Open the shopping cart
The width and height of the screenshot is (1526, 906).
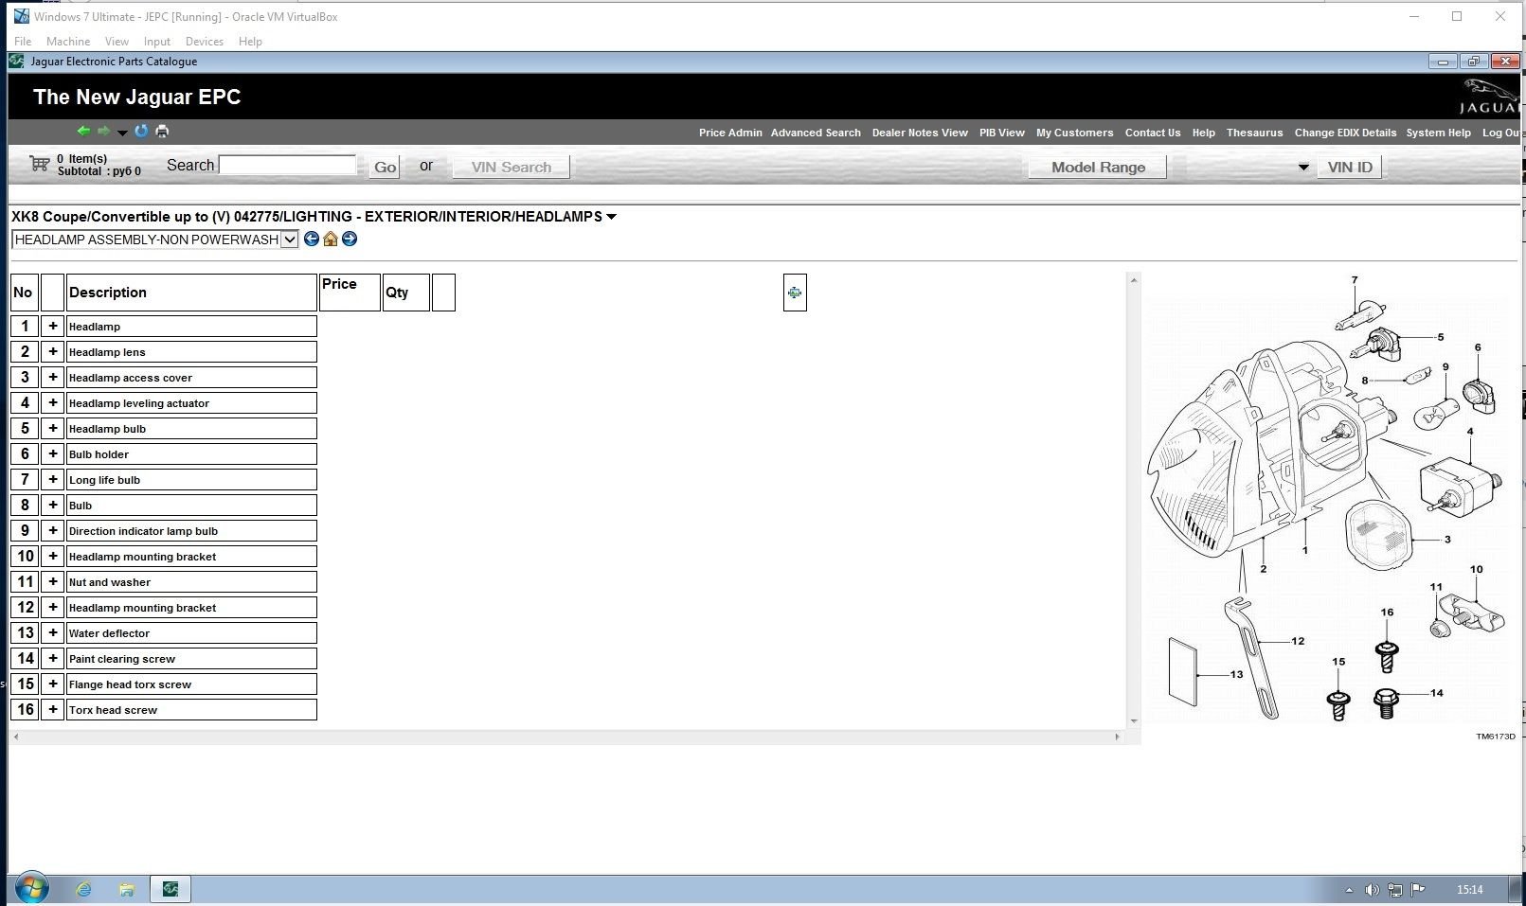coord(40,164)
